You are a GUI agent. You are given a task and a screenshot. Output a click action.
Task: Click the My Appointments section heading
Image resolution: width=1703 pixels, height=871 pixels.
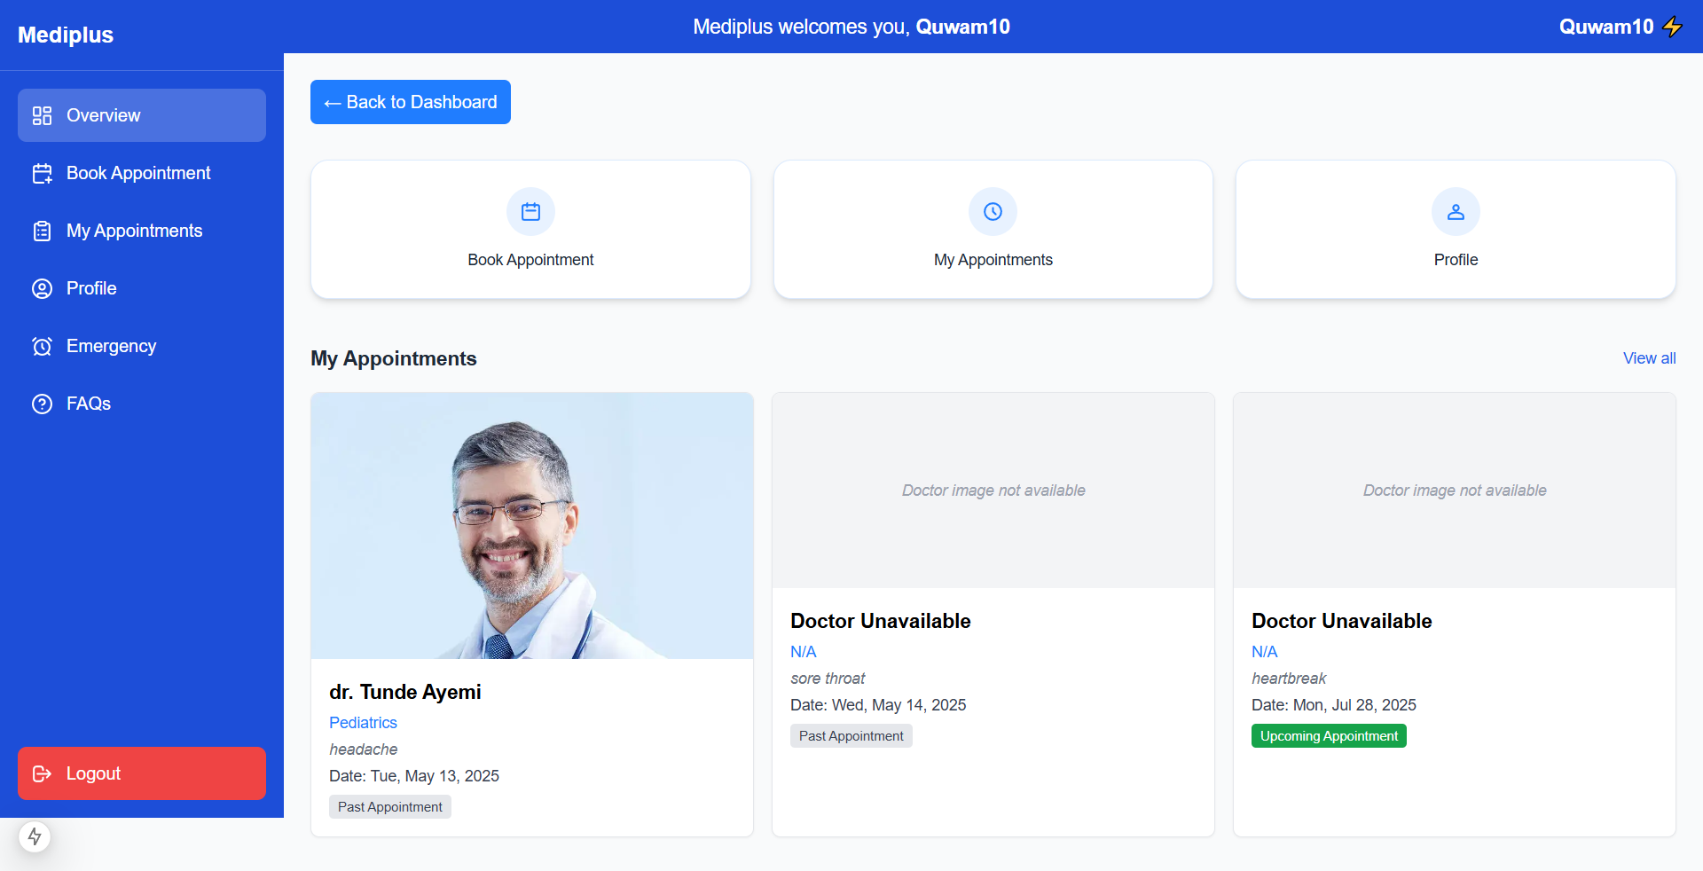pos(394,358)
